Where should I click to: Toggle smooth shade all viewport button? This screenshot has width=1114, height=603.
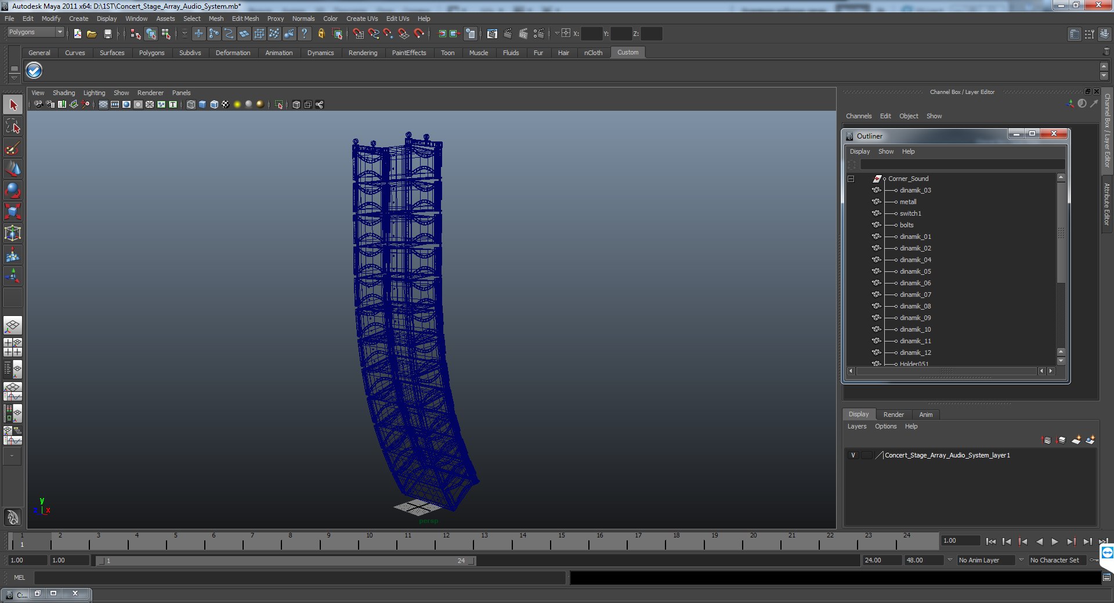202,104
